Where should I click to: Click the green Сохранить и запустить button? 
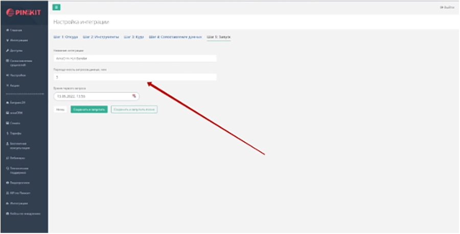point(89,110)
